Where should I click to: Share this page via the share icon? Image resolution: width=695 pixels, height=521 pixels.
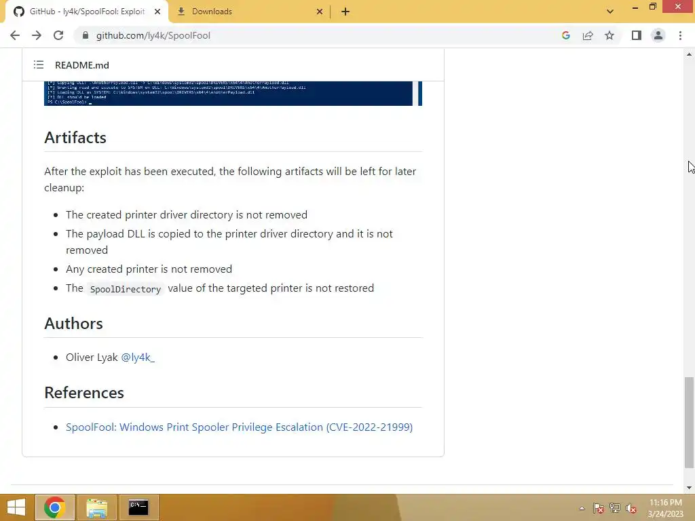pyautogui.click(x=588, y=35)
